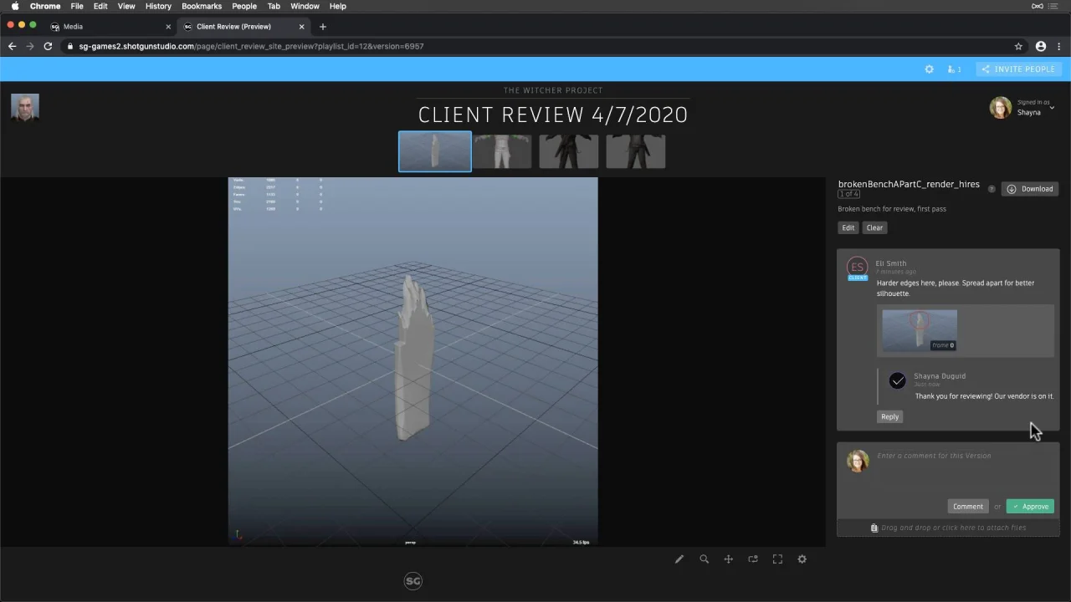The width and height of the screenshot is (1071, 602).
Task: Click the address bar URL
Action: coord(251,46)
